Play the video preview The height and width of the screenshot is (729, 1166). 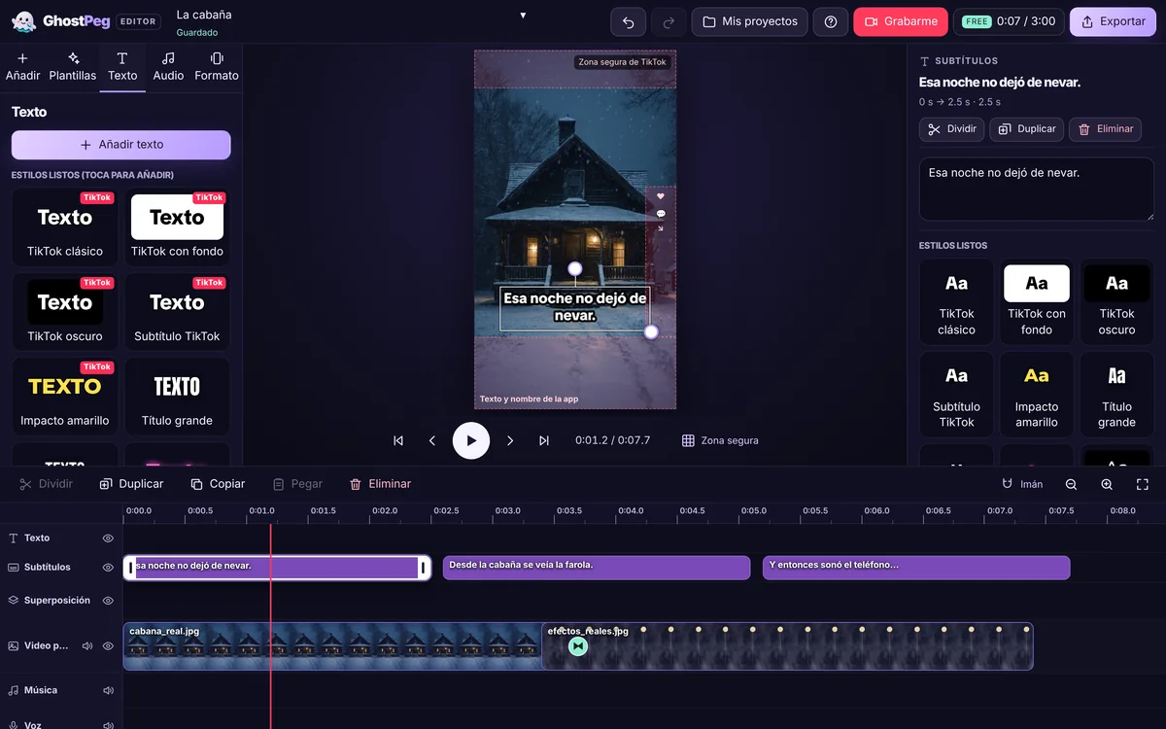471,440
